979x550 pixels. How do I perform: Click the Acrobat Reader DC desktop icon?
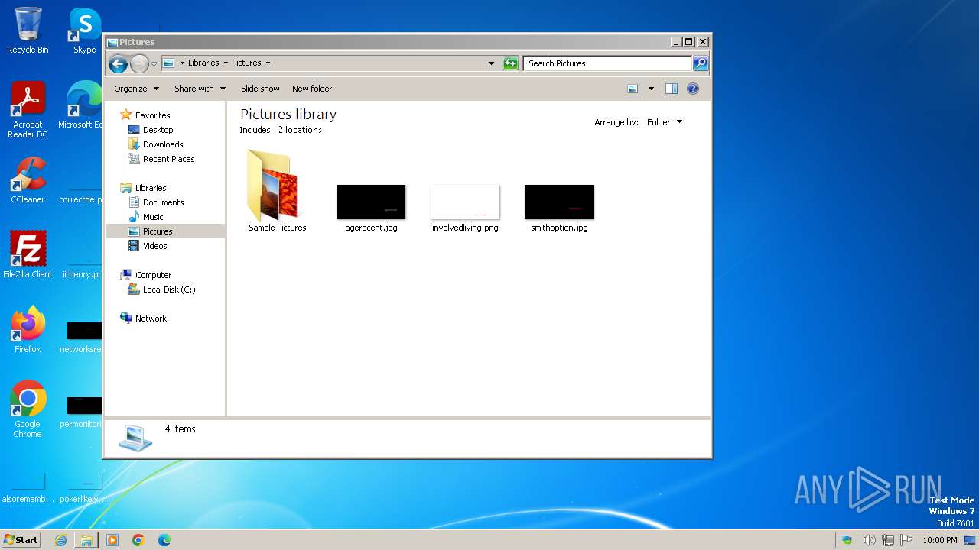click(x=28, y=110)
